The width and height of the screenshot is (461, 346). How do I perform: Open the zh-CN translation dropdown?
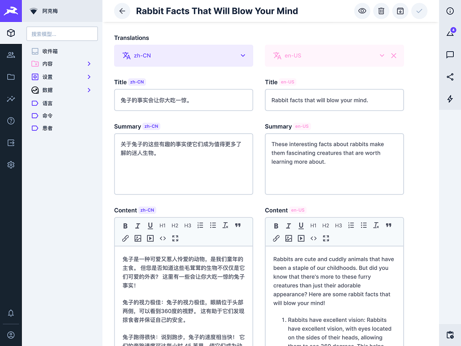(x=184, y=56)
